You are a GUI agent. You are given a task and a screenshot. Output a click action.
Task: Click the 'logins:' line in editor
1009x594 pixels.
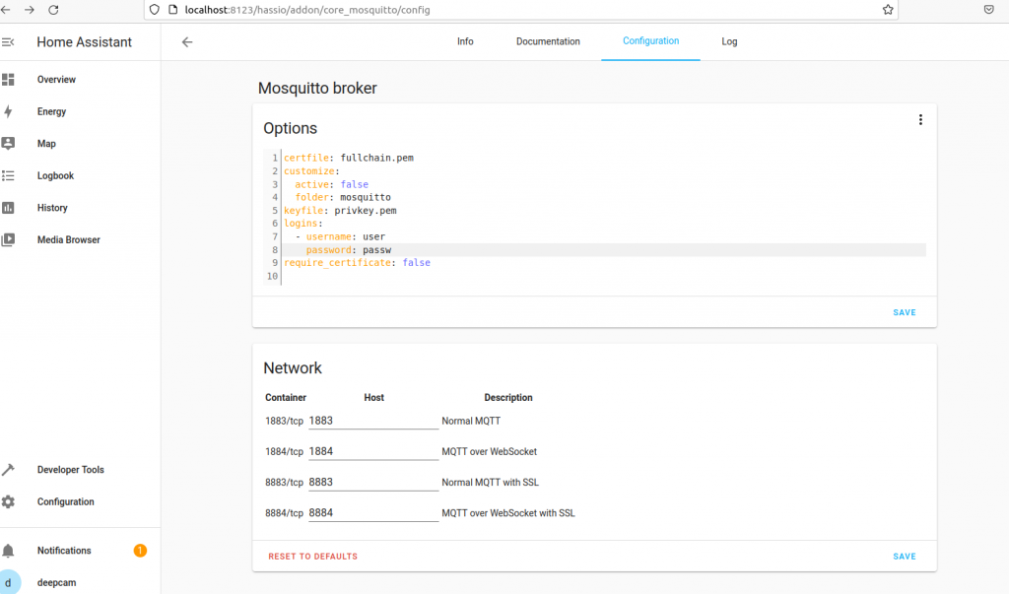coord(303,224)
